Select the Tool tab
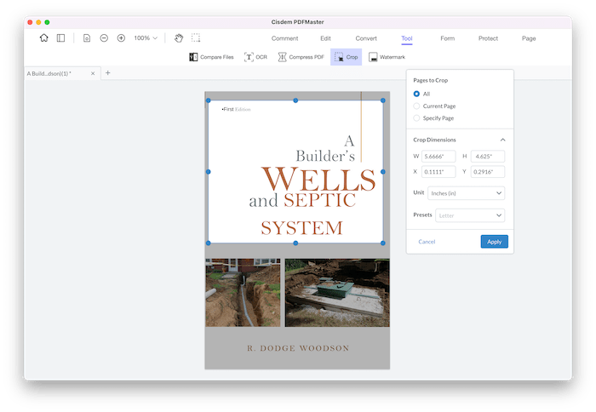Viewport: 596px width, 412px height. (x=407, y=38)
